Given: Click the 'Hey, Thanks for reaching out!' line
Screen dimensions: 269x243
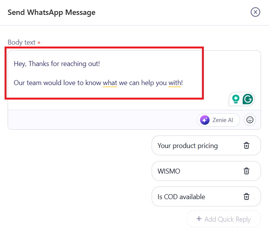Looking at the screenshot, I should [x=57, y=64].
